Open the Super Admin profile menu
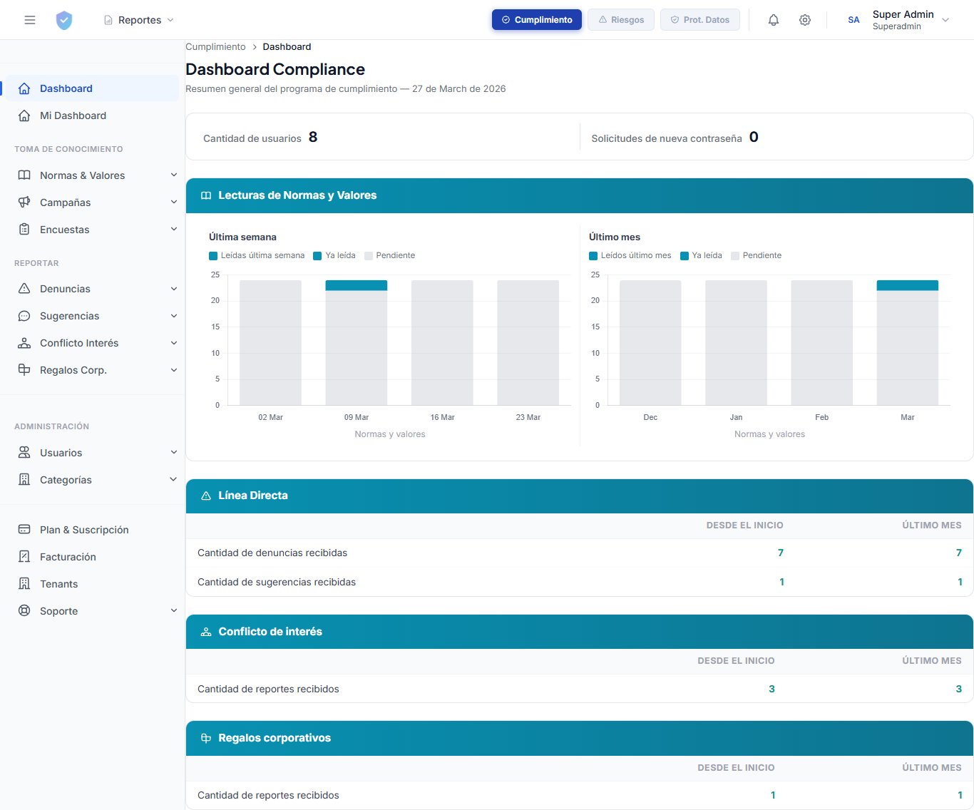This screenshot has width=974, height=810. (903, 19)
